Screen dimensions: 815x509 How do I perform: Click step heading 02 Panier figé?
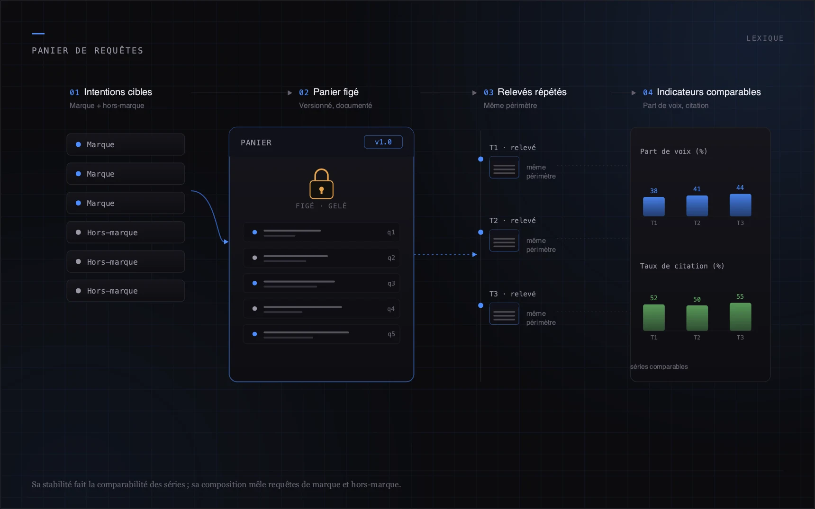pyautogui.click(x=329, y=92)
